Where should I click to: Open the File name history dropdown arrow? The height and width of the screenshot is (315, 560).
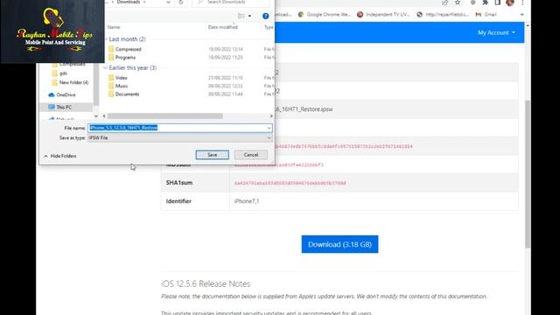[x=269, y=128]
